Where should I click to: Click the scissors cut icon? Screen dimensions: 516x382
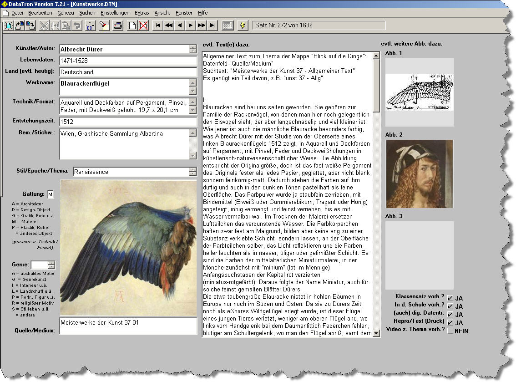click(43, 25)
